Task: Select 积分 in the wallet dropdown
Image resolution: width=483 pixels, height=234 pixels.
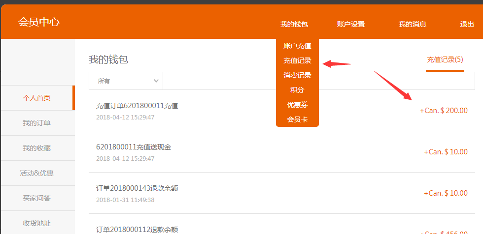Action: point(297,90)
